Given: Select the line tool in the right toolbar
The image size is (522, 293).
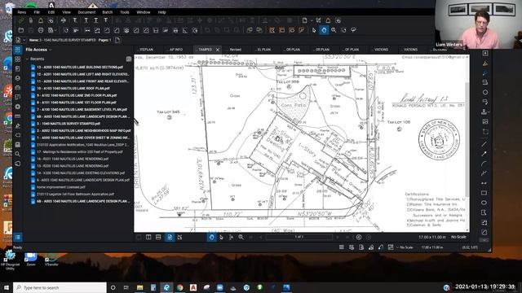Looking at the screenshot, I should click(x=484, y=144).
